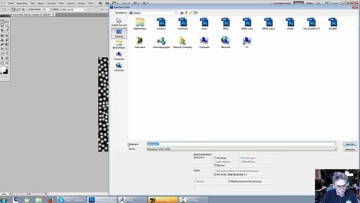
Task: Toggle the Miniatur checkbox
Action: tap(195, 182)
